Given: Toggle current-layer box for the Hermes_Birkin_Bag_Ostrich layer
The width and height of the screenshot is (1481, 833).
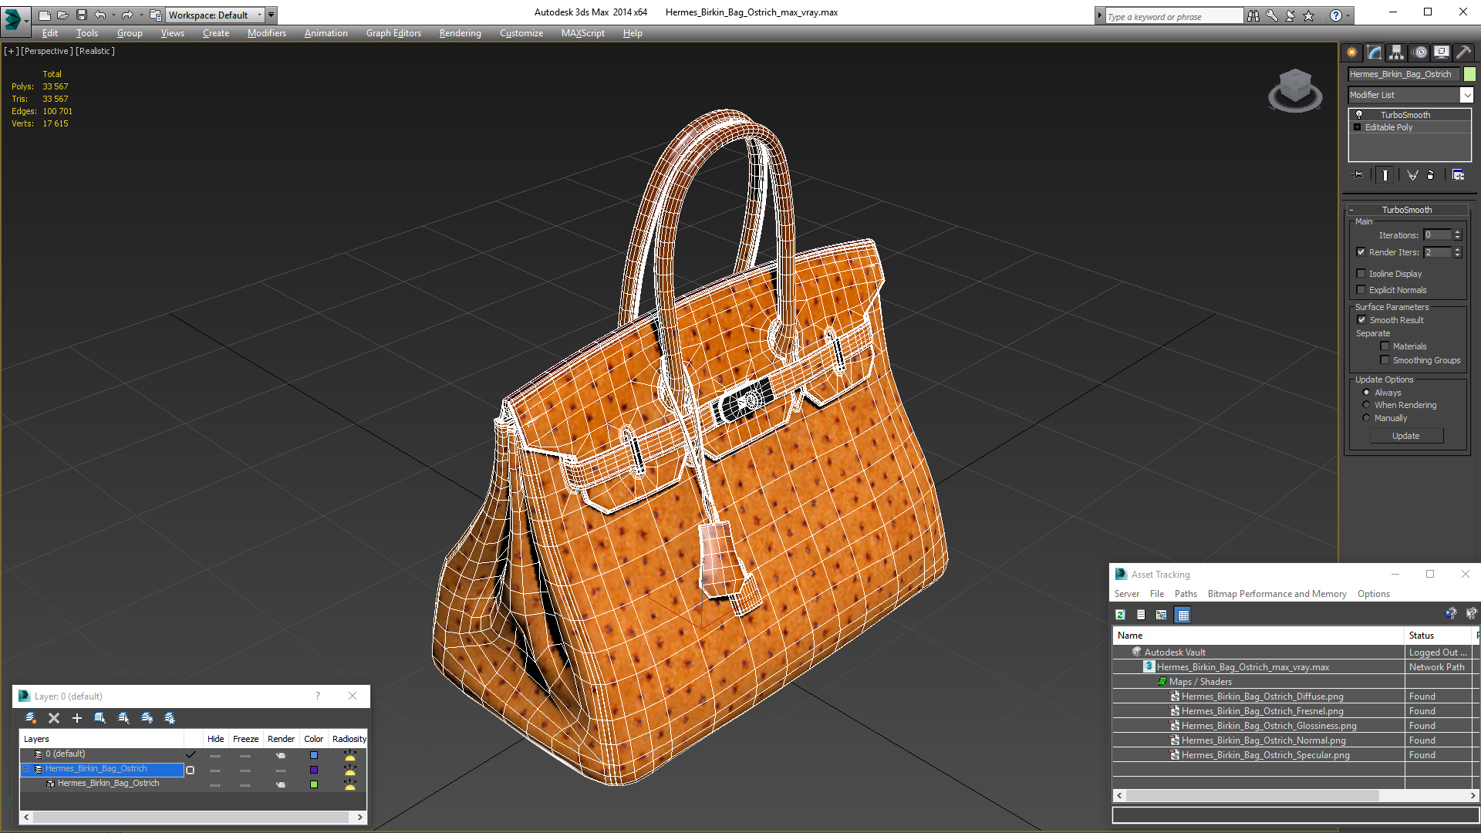Looking at the screenshot, I should coord(191,770).
